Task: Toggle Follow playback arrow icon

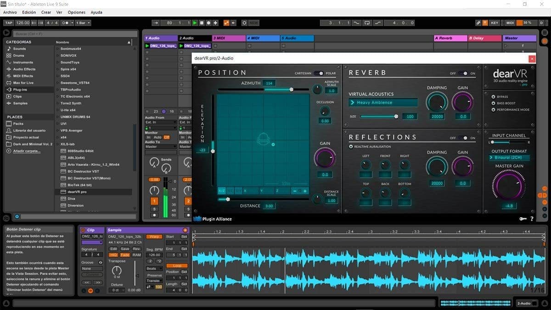Action: pos(156,23)
